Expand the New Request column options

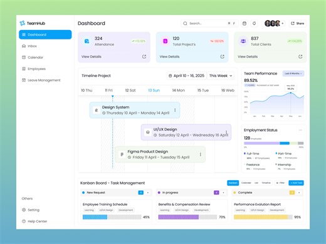click(x=148, y=193)
